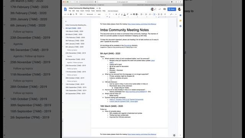Go back with Safari's back arrow
The image size is (245, 138).
click(x=70, y=2)
